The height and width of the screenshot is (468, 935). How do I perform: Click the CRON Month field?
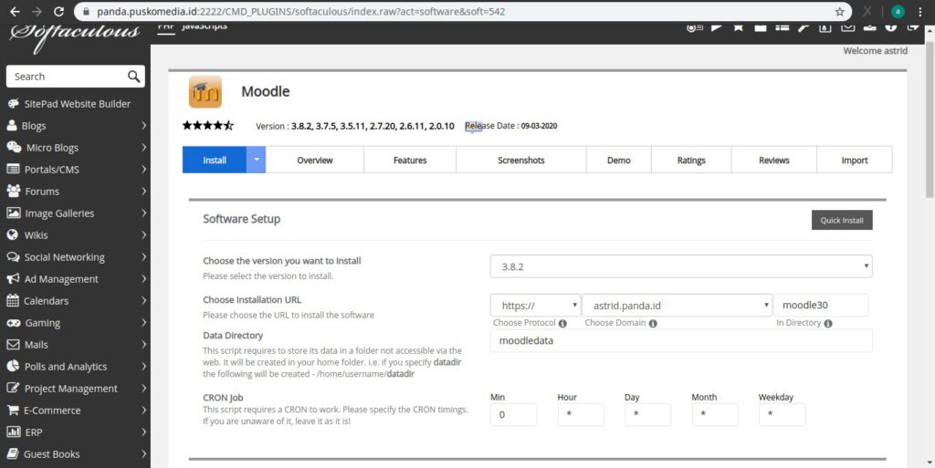pyautogui.click(x=715, y=414)
